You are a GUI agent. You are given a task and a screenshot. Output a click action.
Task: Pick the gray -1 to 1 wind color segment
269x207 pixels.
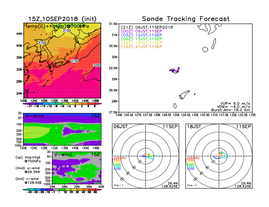56,189
